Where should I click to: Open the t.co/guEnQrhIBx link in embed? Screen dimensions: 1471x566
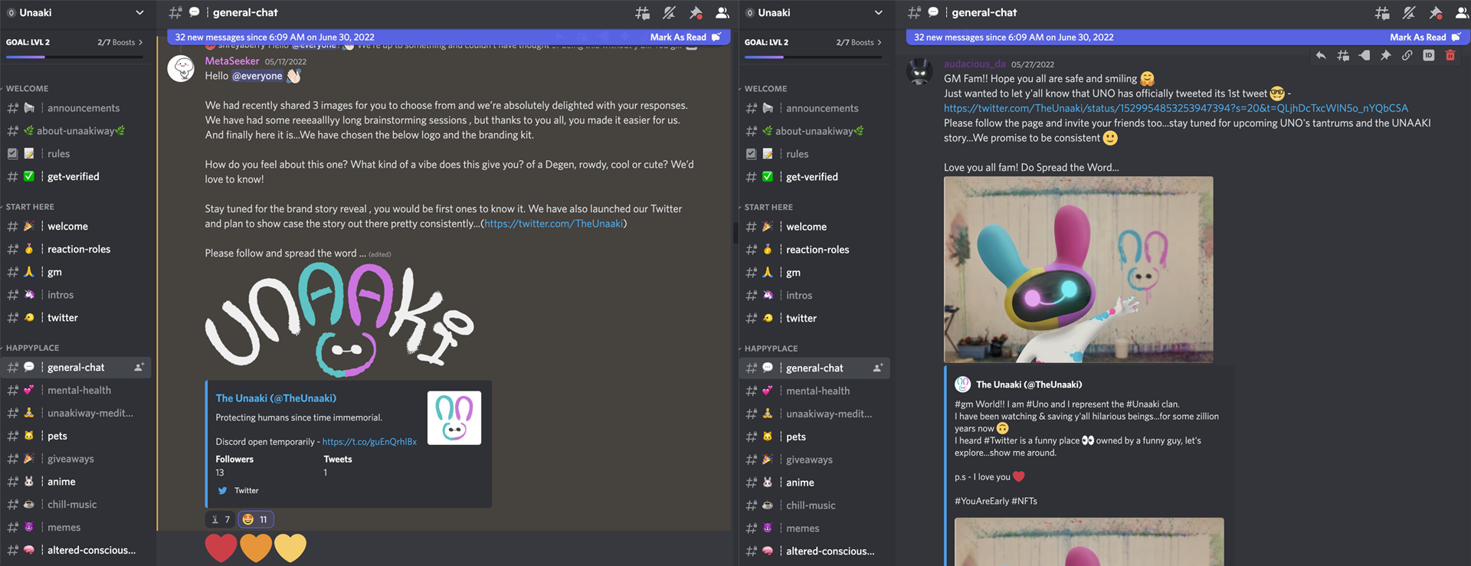coord(369,442)
